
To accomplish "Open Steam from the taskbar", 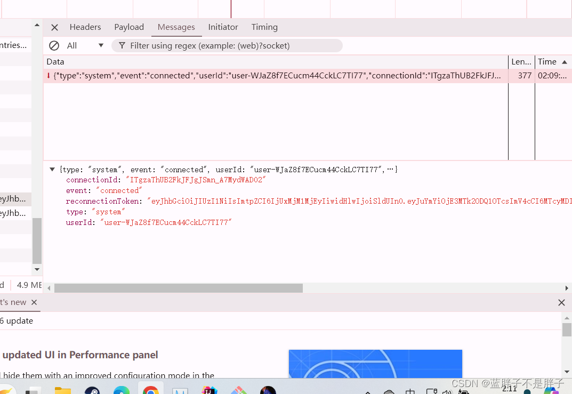I will point(92,390).
